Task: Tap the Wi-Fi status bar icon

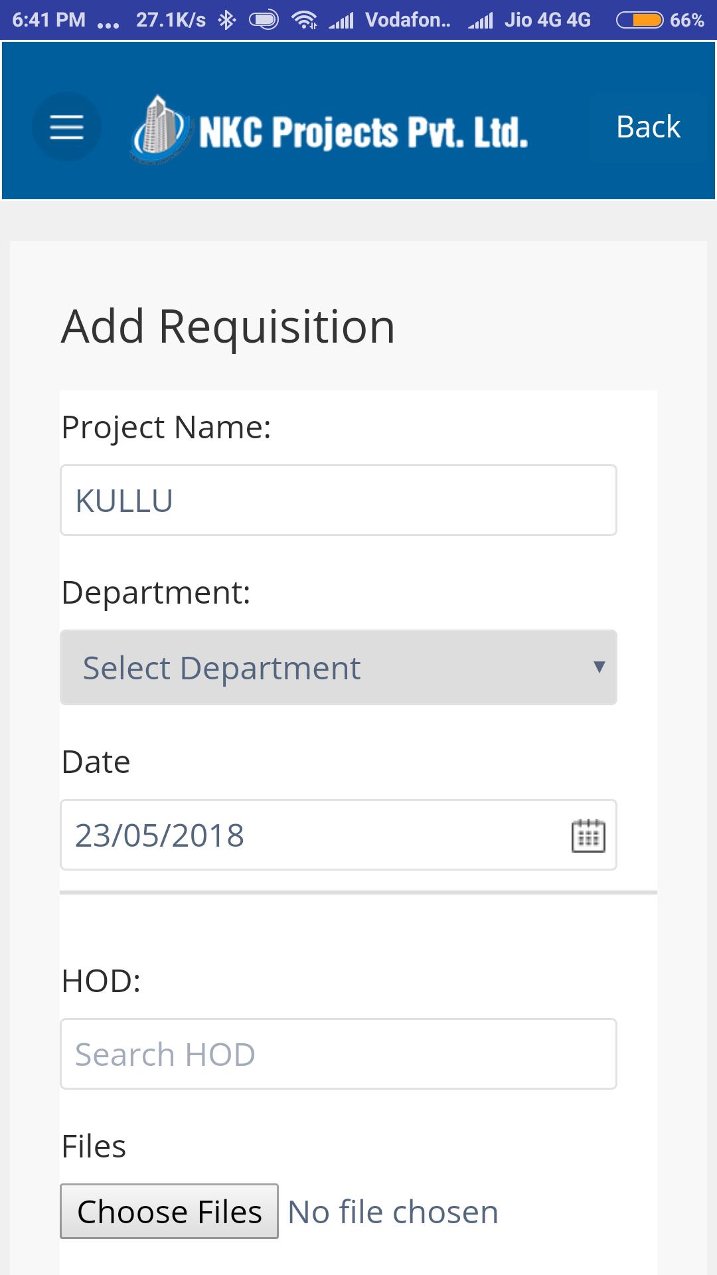Action: [x=304, y=21]
